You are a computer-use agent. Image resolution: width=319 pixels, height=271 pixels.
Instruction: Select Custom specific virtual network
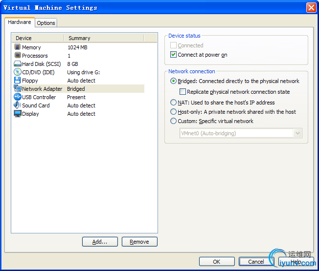tap(173, 121)
